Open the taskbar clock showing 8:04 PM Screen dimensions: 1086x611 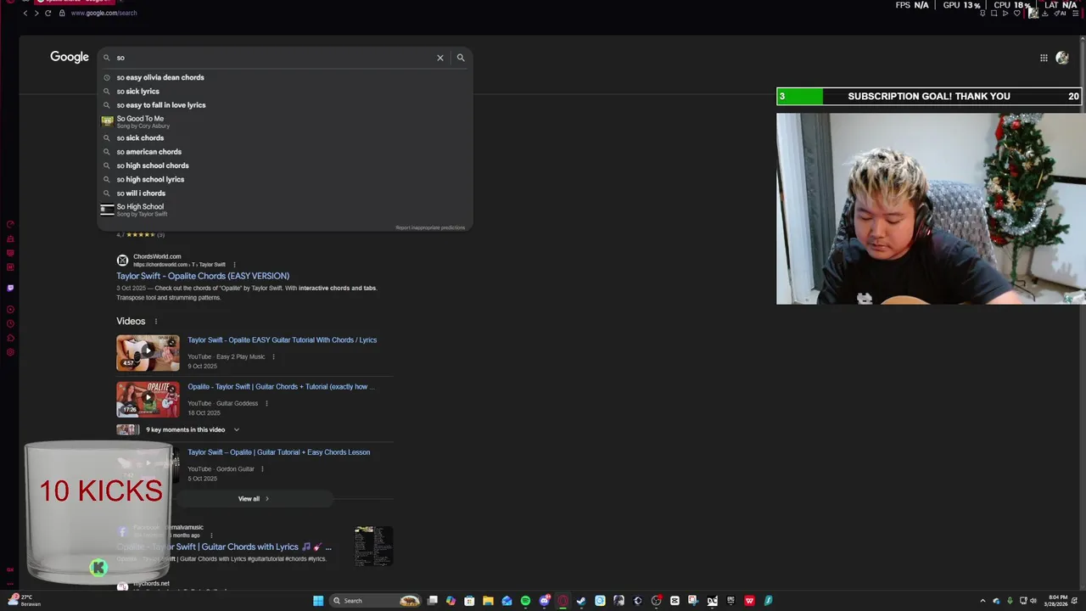[1057, 601]
